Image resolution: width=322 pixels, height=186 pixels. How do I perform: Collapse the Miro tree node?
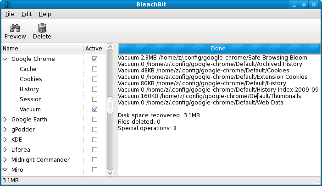(x=5, y=170)
